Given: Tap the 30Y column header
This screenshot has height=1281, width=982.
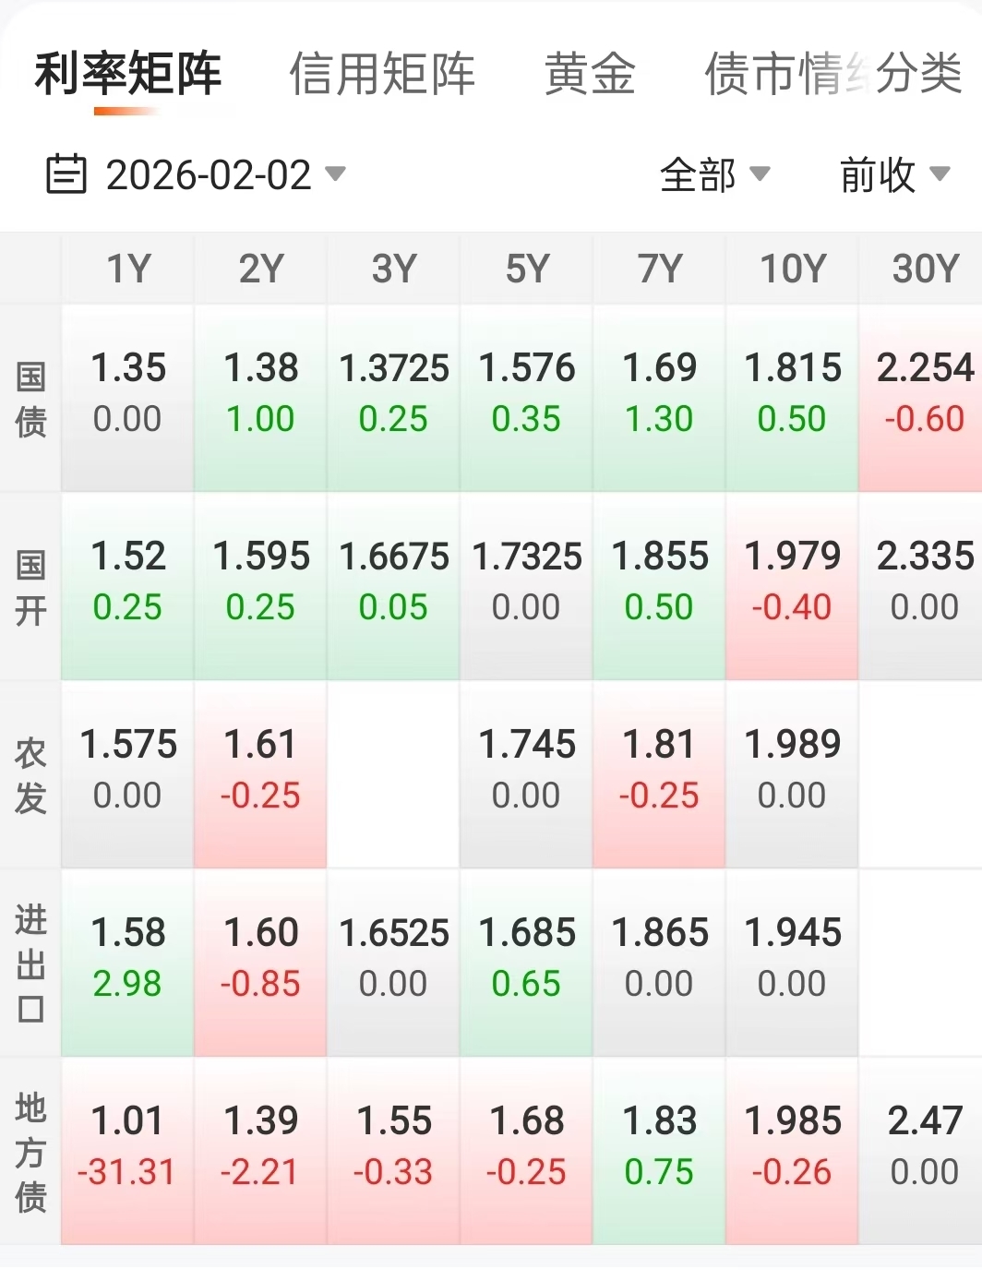Looking at the screenshot, I should coord(925,269).
